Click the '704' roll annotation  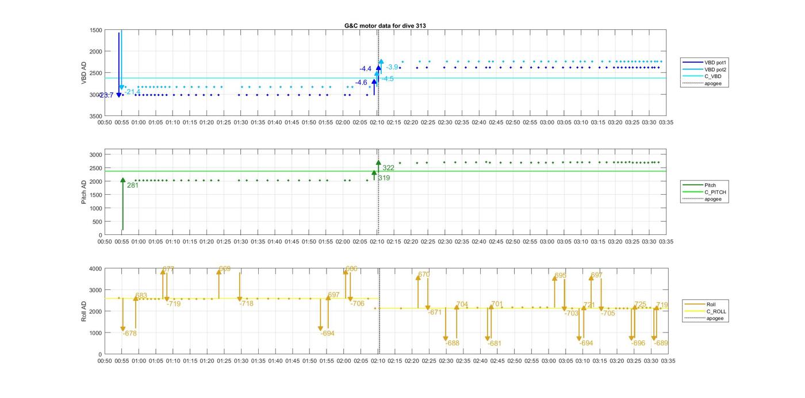point(462,305)
